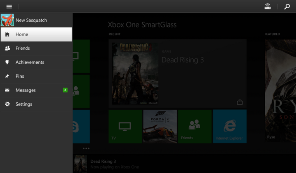Open search with the magnifier icon
The width and height of the screenshot is (296, 173).
tap(287, 7)
